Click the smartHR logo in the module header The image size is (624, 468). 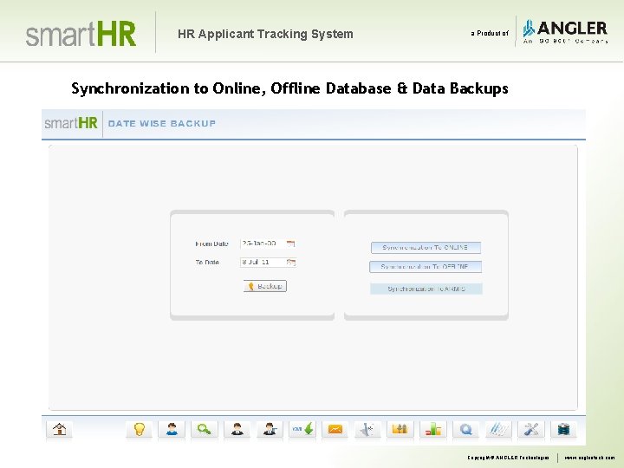point(71,123)
